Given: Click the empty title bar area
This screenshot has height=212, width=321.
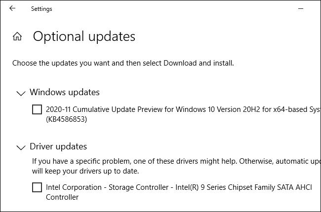Looking at the screenshot, I should click(x=173, y=8).
